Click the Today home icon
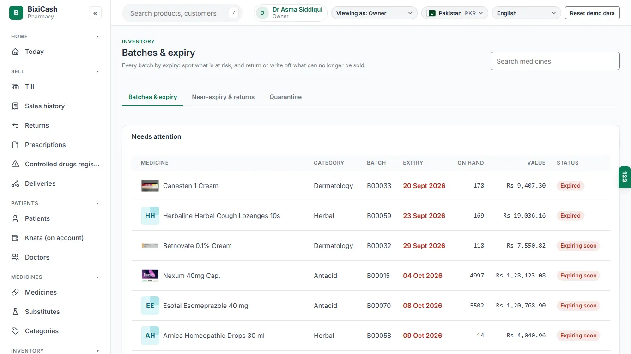The width and height of the screenshot is (631, 354). coord(15,52)
